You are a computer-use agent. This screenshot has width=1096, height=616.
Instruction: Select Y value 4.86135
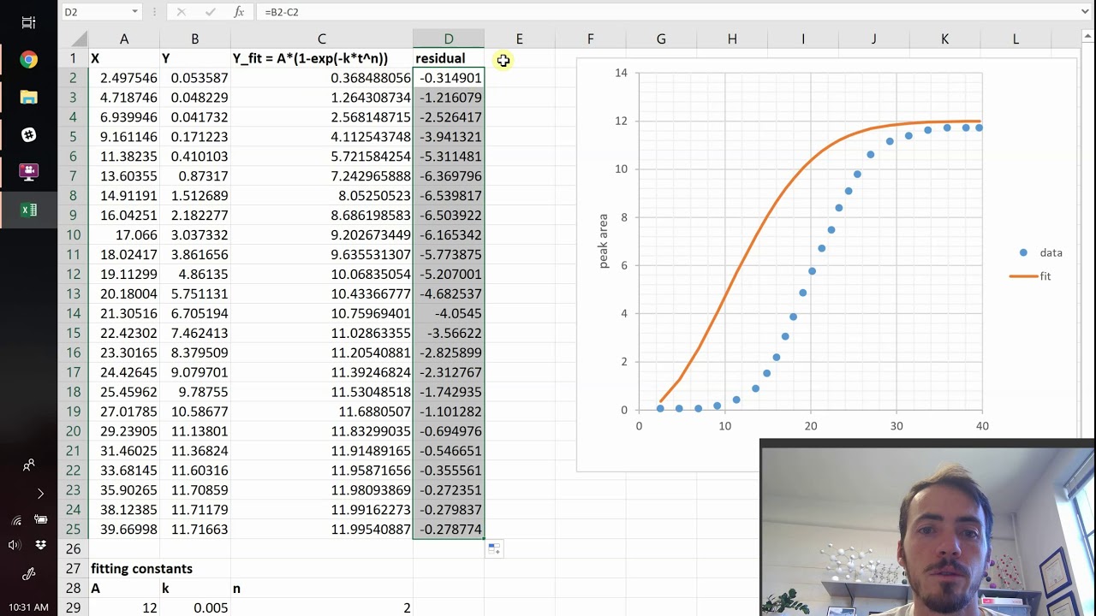click(194, 275)
